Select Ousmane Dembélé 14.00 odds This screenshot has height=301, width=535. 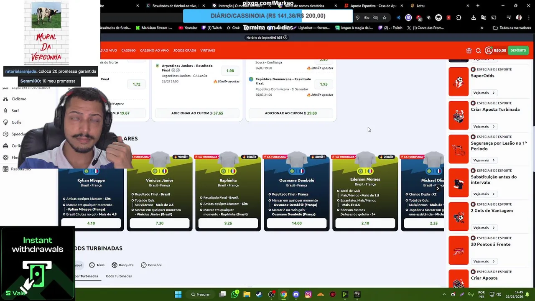pos(297,223)
